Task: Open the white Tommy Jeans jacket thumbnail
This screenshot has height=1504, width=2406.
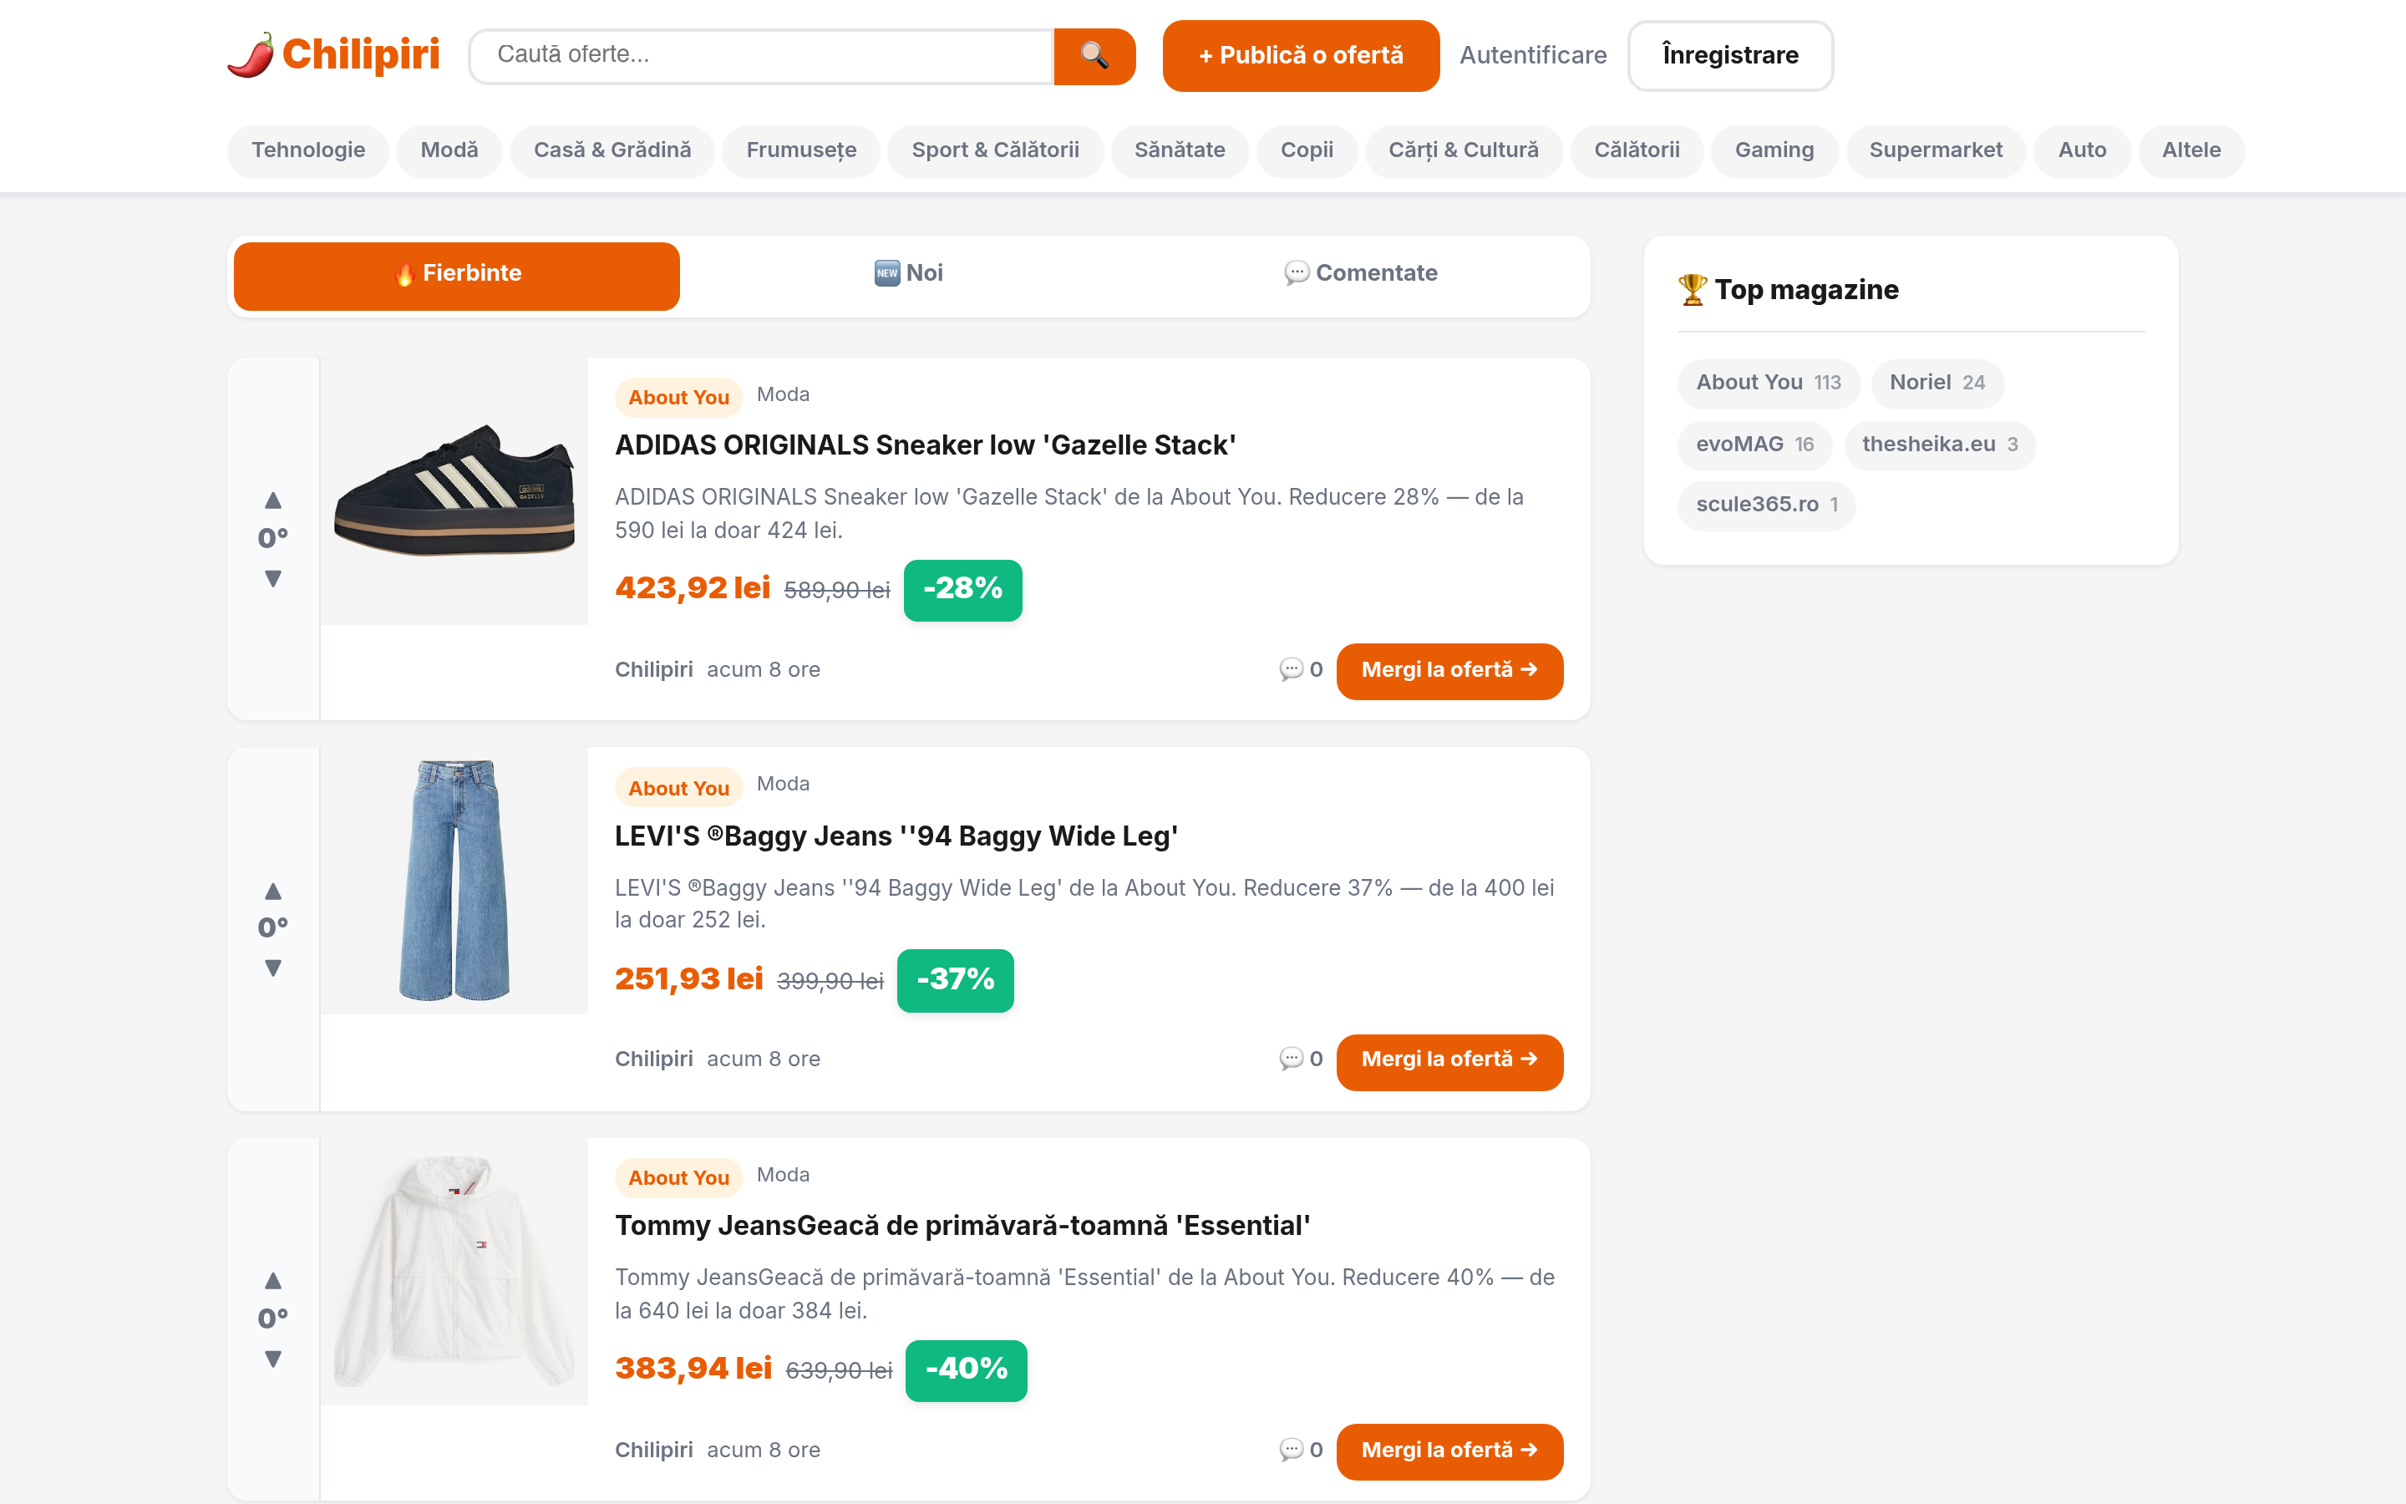Action: [x=454, y=1271]
